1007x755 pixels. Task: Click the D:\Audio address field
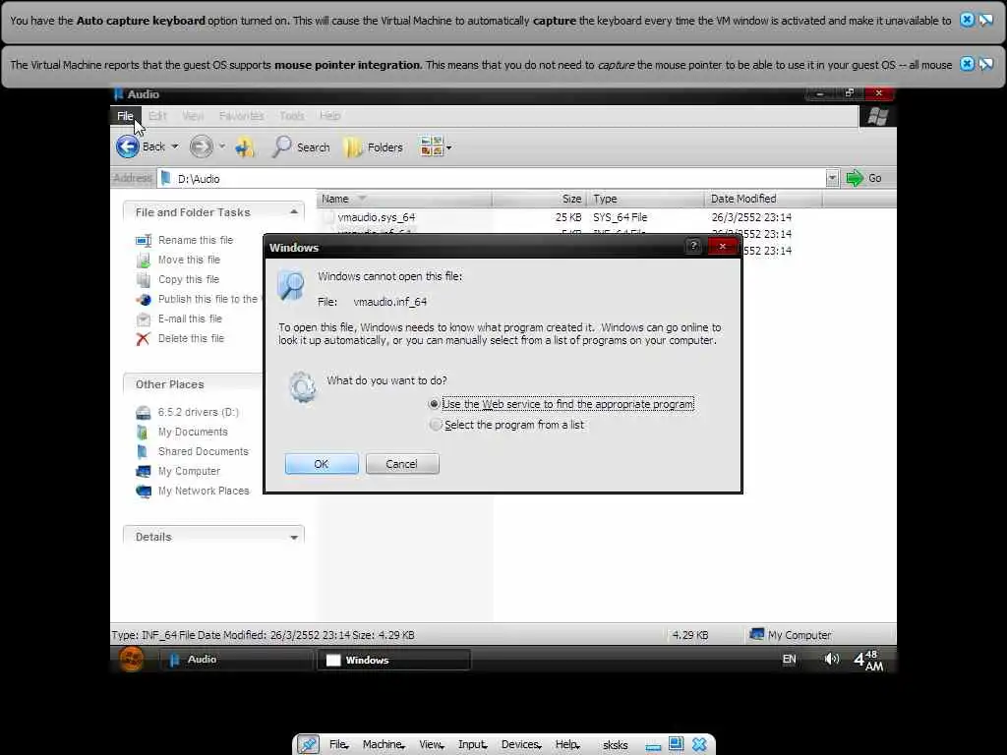[x=492, y=179]
